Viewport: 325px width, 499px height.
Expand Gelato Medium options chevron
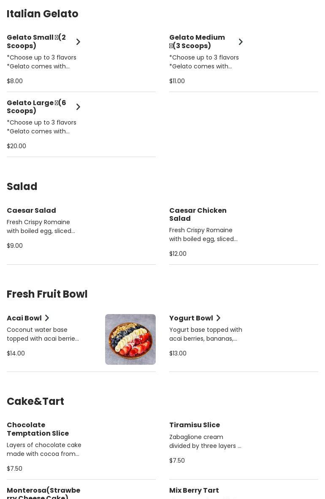[x=241, y=42]
